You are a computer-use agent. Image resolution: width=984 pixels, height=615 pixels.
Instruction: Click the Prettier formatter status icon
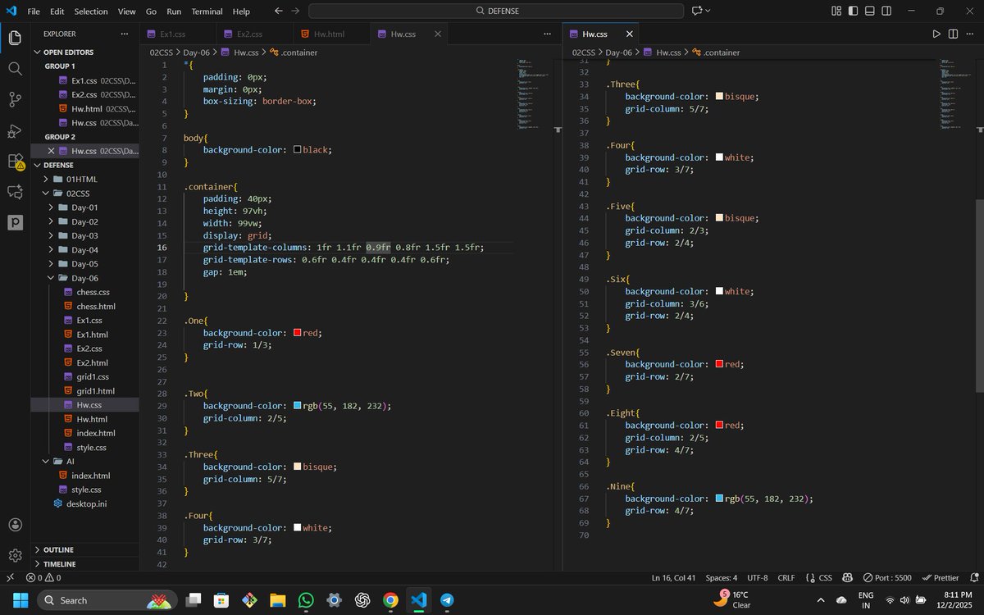[x=940, y=577]
